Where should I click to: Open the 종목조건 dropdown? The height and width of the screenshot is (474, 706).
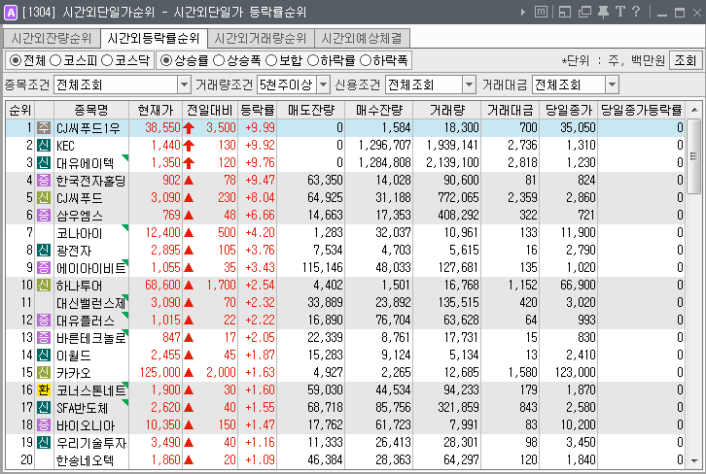[184, 85]
